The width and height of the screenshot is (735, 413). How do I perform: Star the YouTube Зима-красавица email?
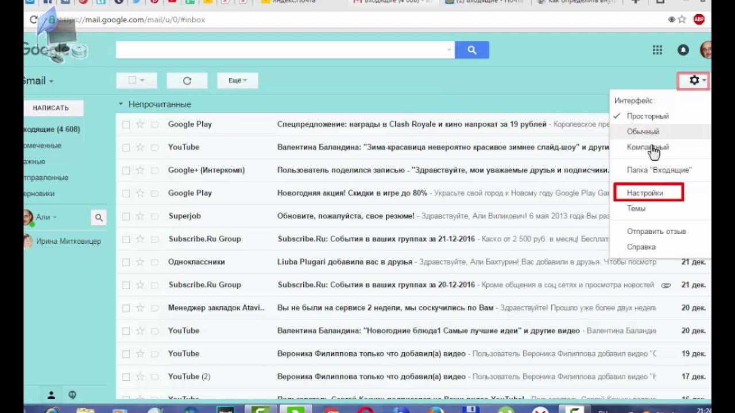pyautogui.click(x=140, y=147)
